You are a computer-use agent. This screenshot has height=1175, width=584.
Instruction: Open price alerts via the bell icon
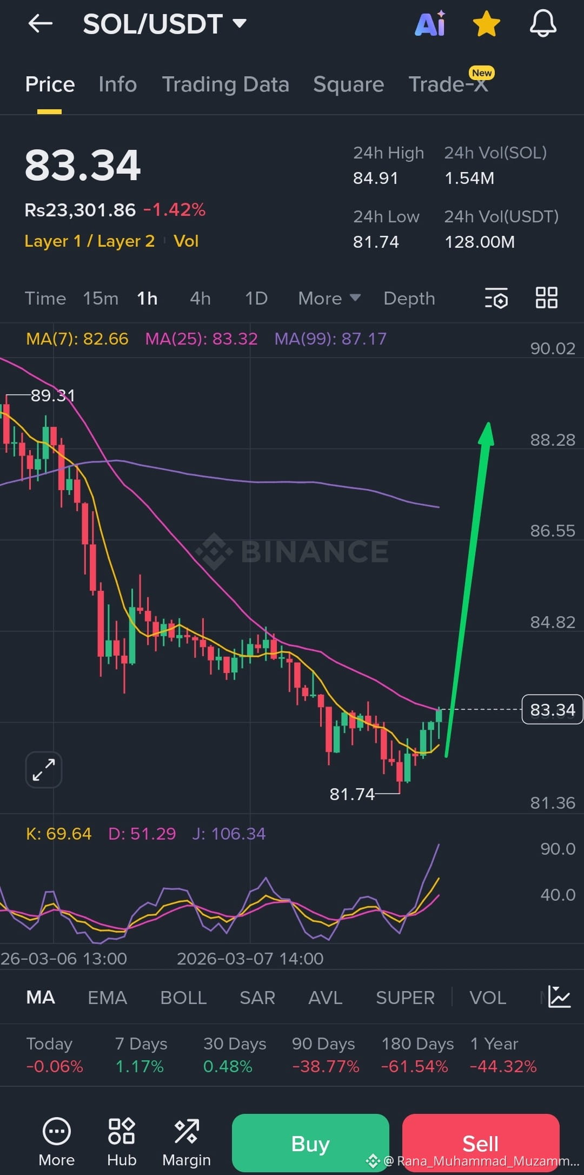pyautogui.click(x=543, y=24)
